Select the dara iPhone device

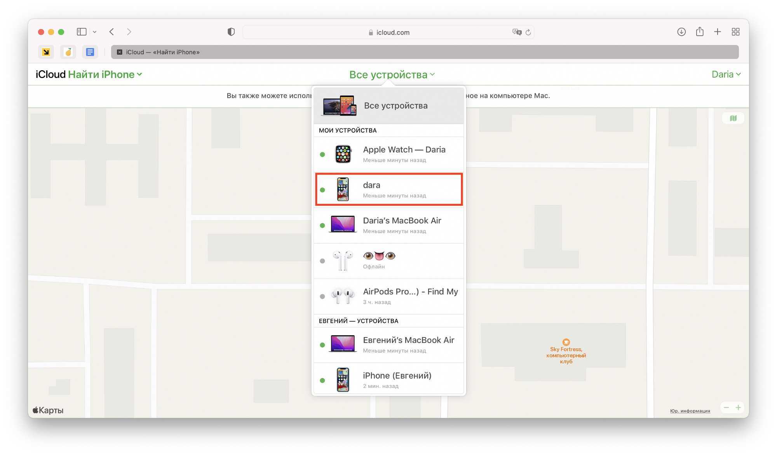pyautogui.click(x=388, y=190)
